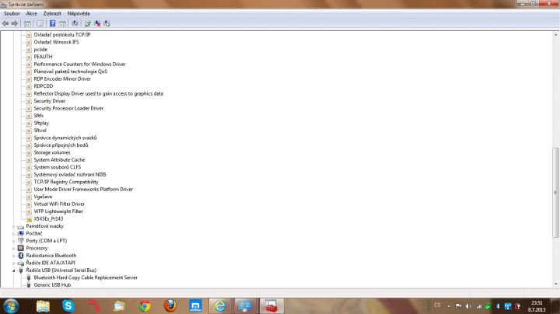Select the RDPCDD entry
The height and width of the screenshot is (314, 560).
(44, 86)
